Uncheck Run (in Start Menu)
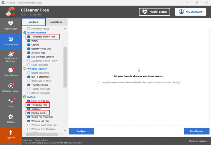Image resolution: width=211 pixels, height=145 pixels. pos(29,77)
